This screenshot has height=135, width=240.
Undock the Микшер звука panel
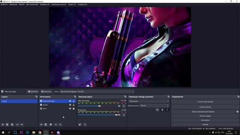tap(125, 97)
